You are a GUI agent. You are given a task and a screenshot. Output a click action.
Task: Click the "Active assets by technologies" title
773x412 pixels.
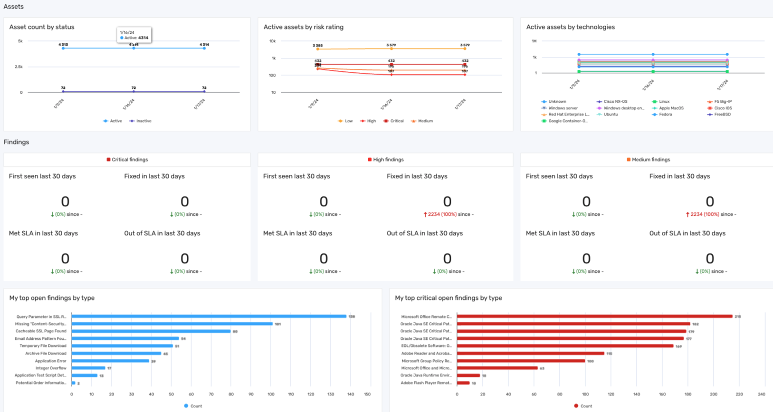pos(571,27)
